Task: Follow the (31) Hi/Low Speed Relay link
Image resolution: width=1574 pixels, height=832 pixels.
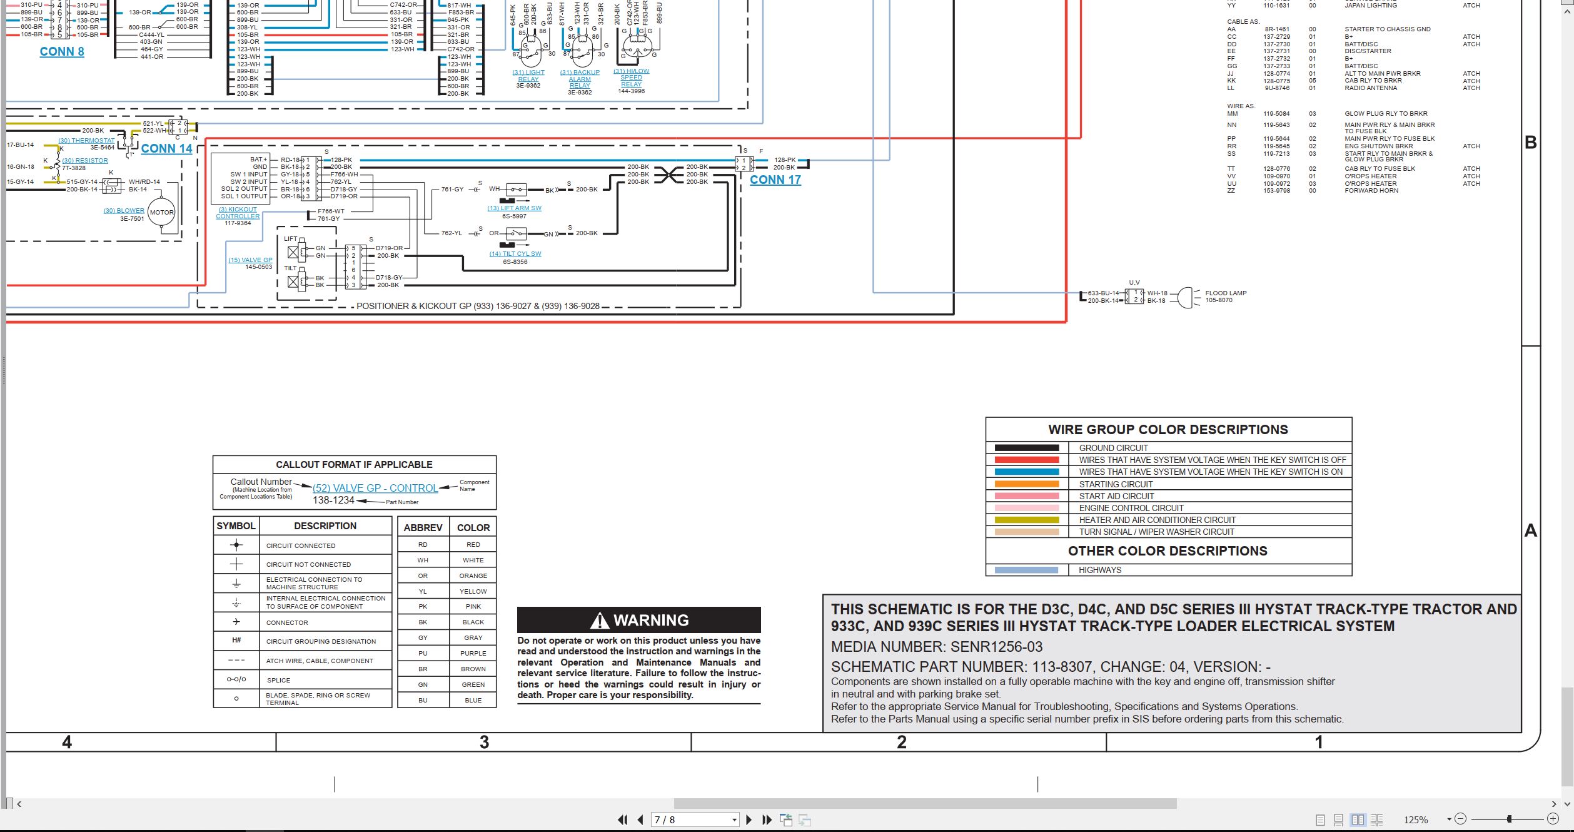Action: [x=631, y=78]
